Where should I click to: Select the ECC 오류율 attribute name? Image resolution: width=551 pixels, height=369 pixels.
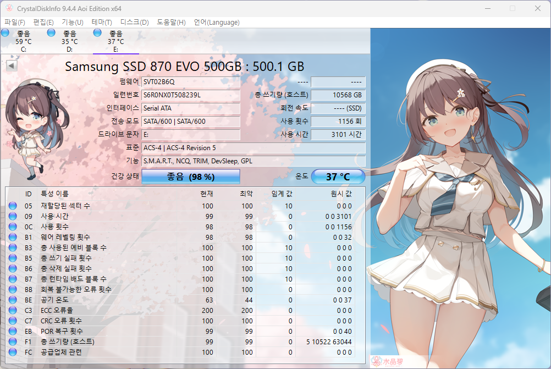(x=57, y=310)
